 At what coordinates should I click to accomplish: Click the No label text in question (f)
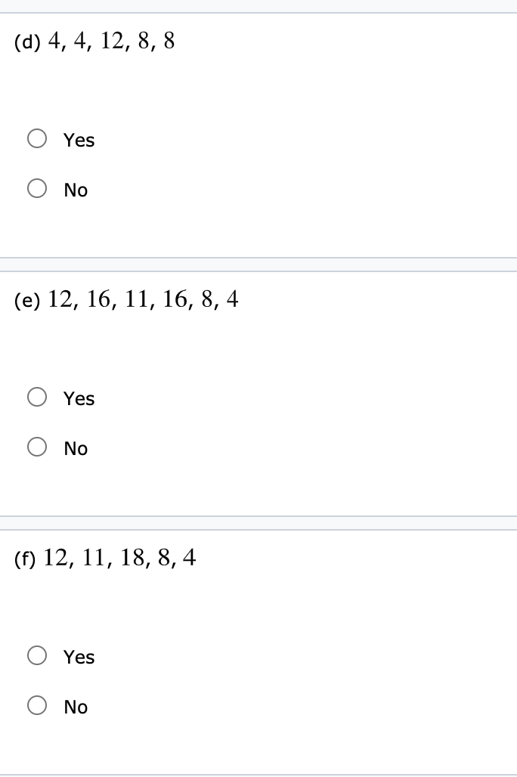(x=75, y=707)
